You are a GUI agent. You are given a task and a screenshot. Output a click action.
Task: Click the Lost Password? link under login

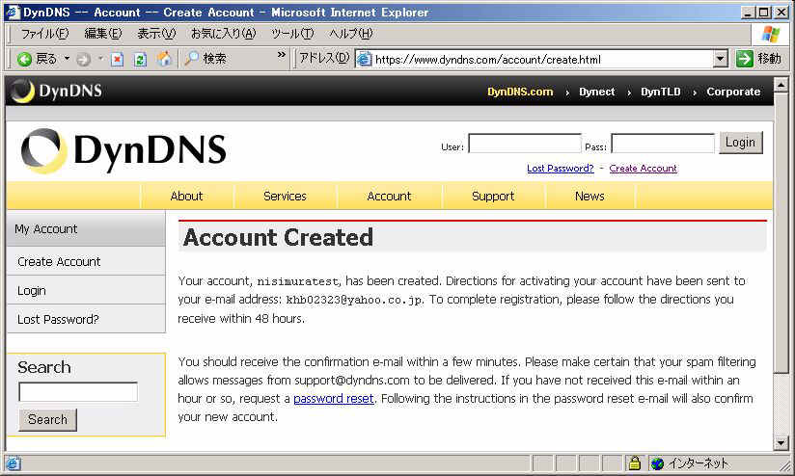click(x=561, y=168)
